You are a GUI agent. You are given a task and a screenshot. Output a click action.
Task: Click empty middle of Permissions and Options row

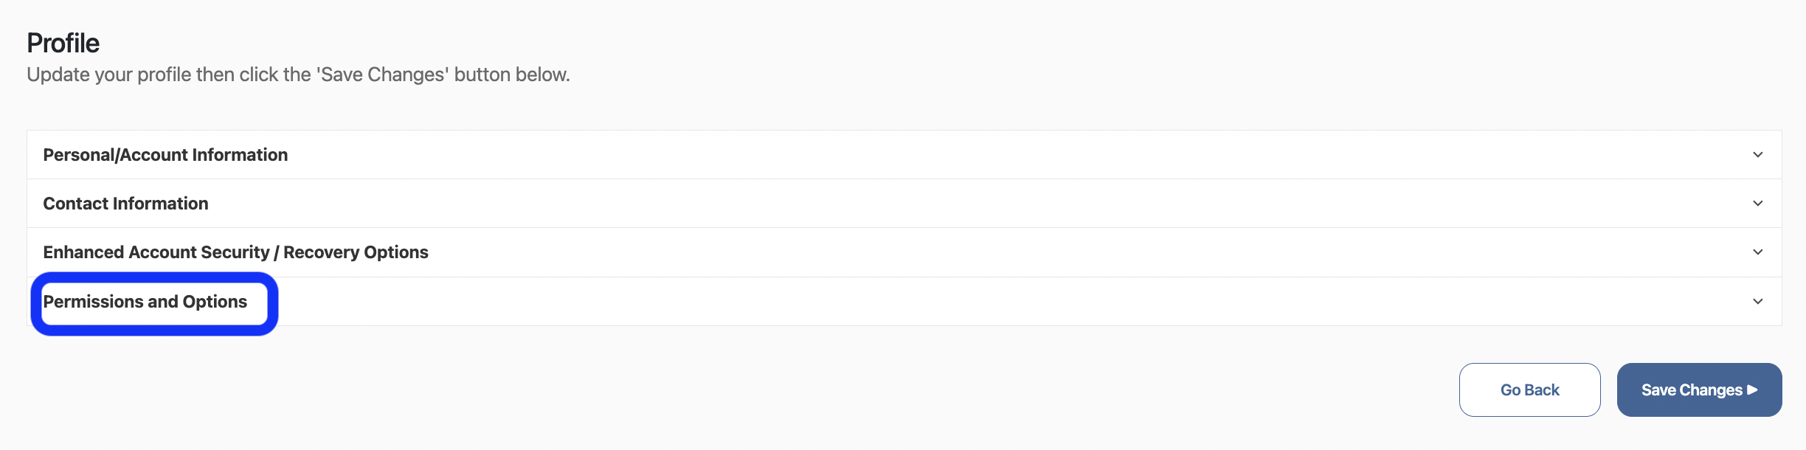click(959, 302)
